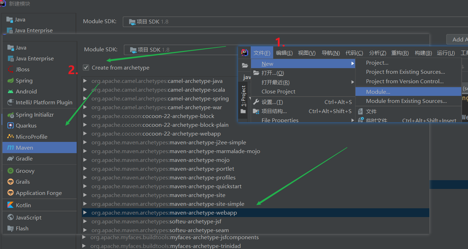Expand myfaces-archetype-jsfcomponents node
The width and height of the screenshot is (468, 249).
pos(84,237)
